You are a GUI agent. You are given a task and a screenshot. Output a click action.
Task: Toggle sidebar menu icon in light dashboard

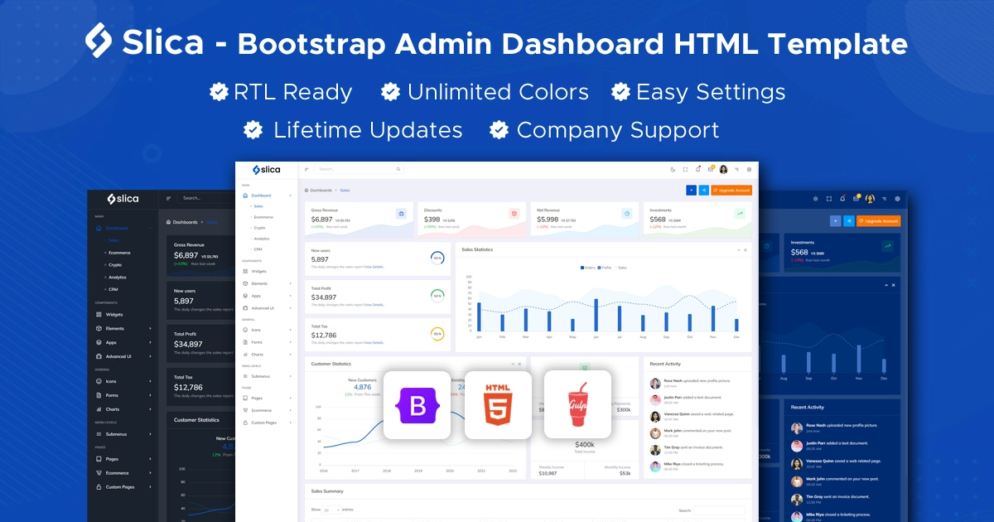(306, 169)
